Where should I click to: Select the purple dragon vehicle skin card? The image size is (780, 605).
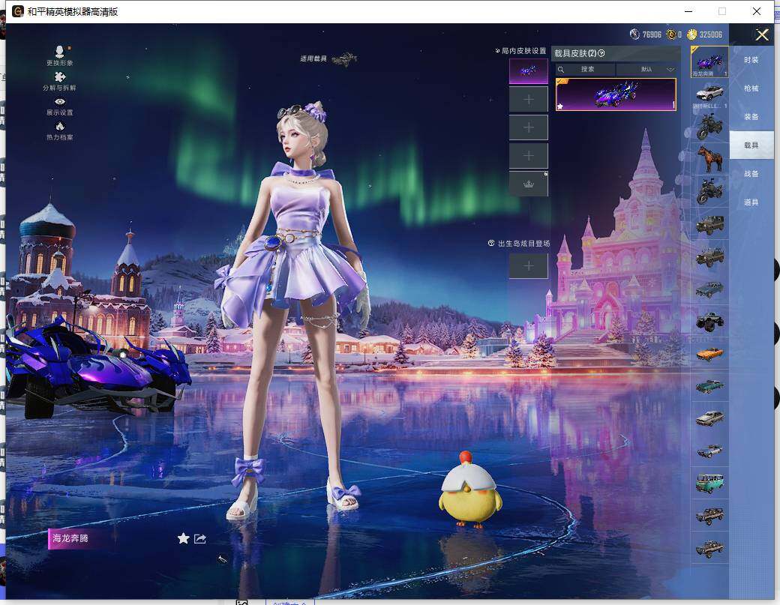point(615,95)
